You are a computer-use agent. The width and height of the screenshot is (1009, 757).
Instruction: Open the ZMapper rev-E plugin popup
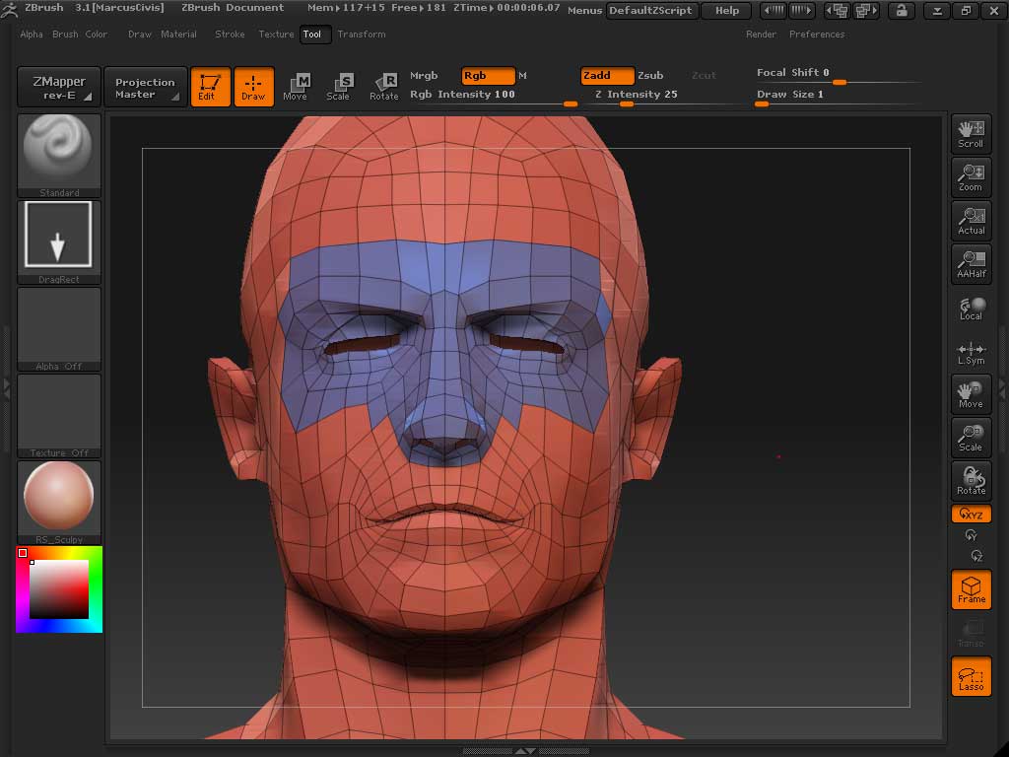(x=59, y=87)
